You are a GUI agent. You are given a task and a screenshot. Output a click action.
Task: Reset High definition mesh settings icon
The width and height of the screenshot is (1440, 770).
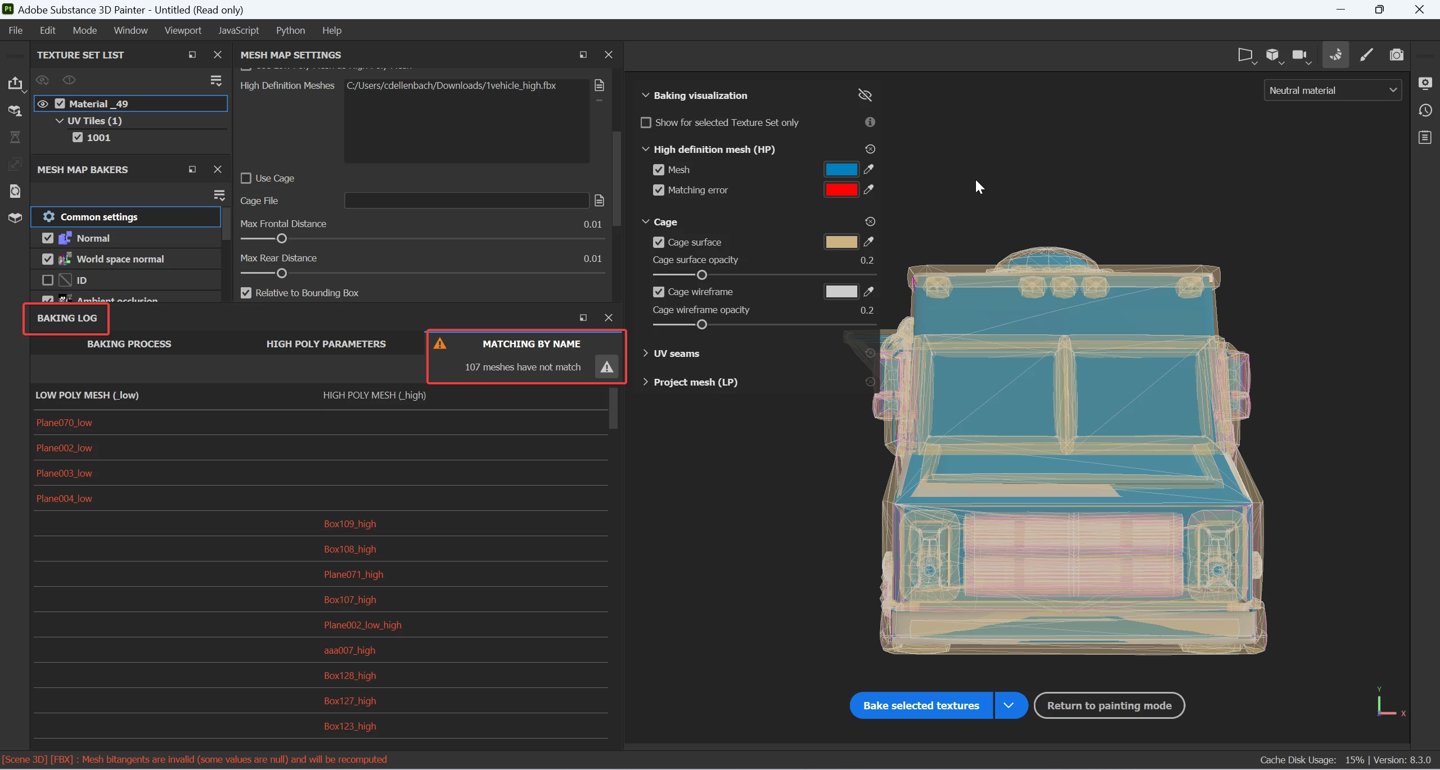pos(870,149)
